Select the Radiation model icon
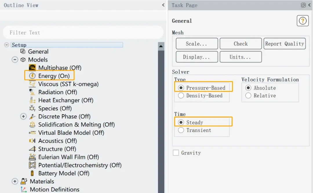This screenshot has height=193, width=313. tap(32, 92)
